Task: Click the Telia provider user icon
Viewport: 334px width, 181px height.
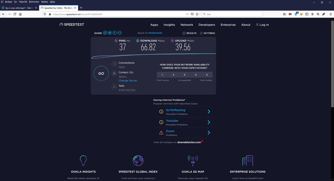Action: [114, 87]
